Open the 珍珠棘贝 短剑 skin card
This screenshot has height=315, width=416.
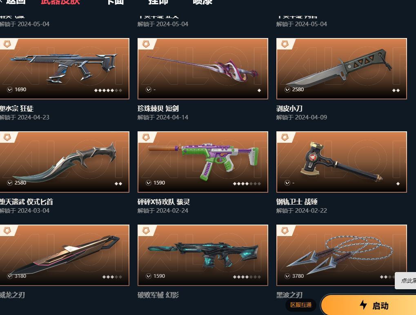(203, 69)
